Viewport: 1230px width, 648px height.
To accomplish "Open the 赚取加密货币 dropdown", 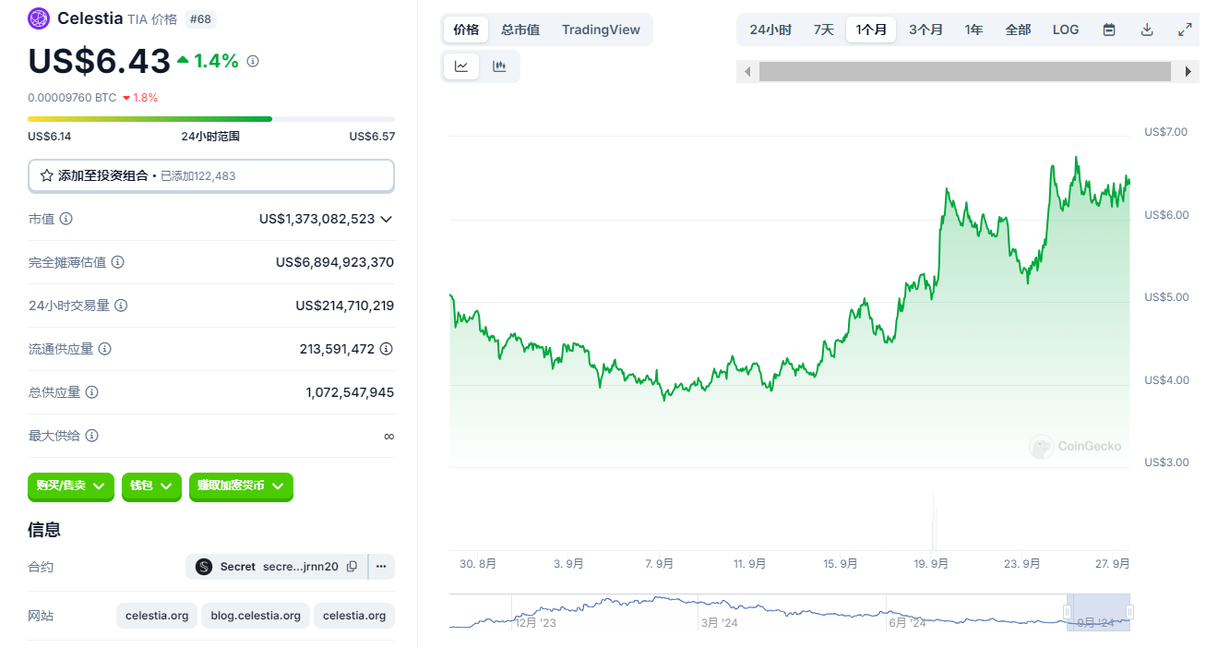I will [x=241, y=486].
